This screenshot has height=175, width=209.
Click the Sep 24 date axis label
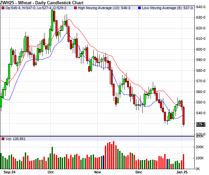click(x=9, y=171)
